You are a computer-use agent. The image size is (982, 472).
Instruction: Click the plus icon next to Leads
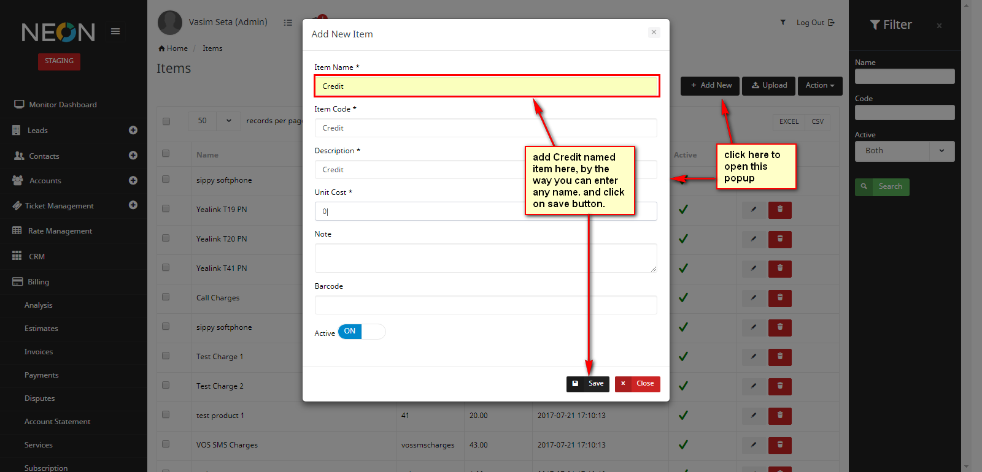[133, 130]
